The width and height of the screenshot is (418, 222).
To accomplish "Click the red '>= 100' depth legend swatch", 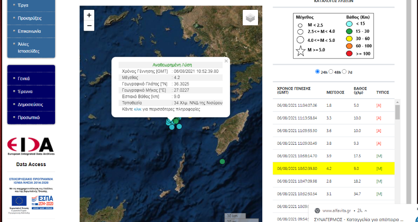I will tap(349, 54).
